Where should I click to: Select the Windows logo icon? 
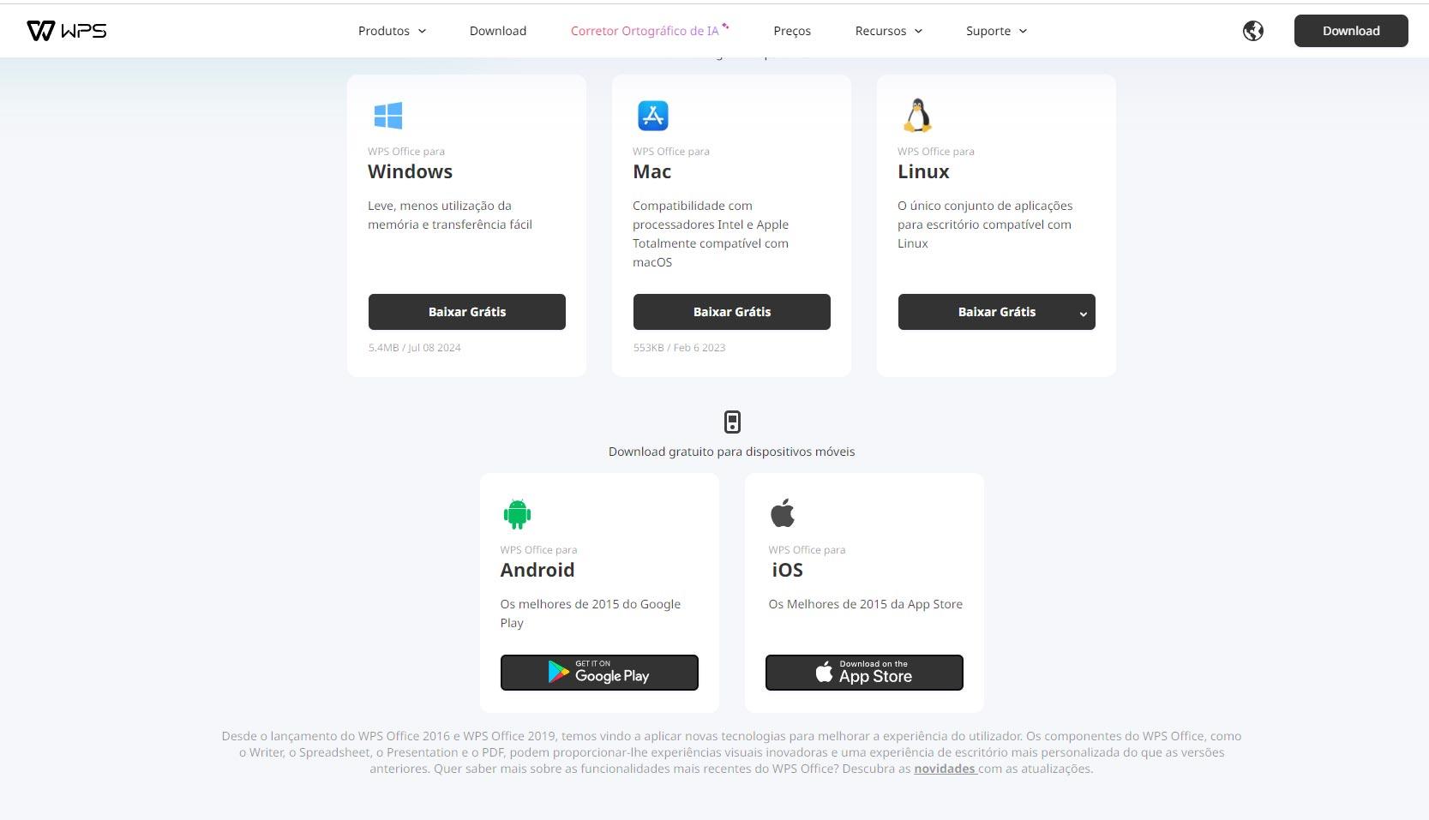[x=387, y=115]
